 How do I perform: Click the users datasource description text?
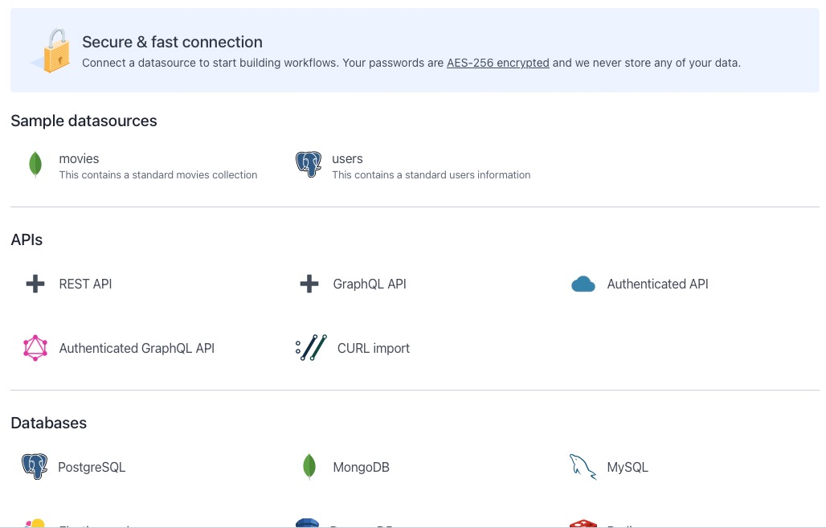click(x=431, y=174)
